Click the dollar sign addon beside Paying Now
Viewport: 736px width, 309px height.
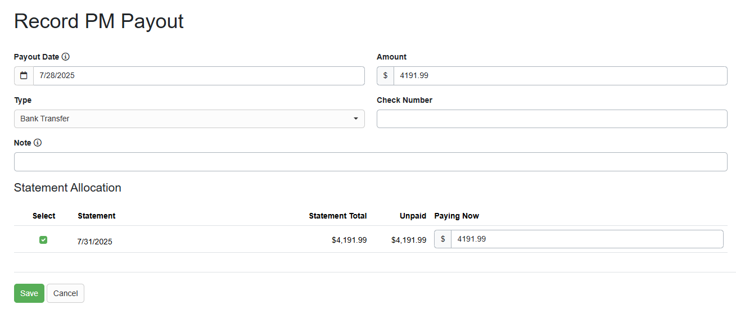[x=443, y=239]
